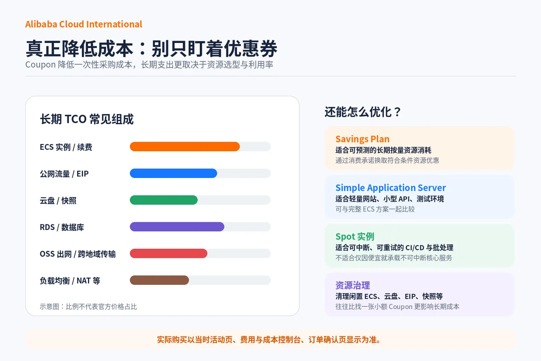Select the line 通过消费承诺换取符合条件资源优惠

point(387,160)
